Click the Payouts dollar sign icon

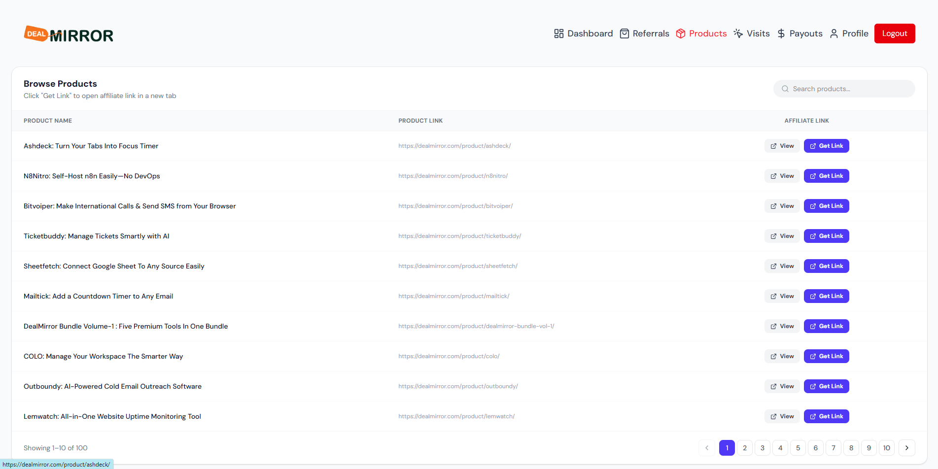click(x=781, y=33)
